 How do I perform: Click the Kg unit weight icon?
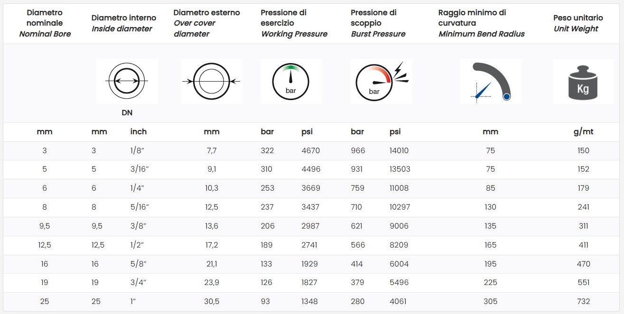[583, 82]
